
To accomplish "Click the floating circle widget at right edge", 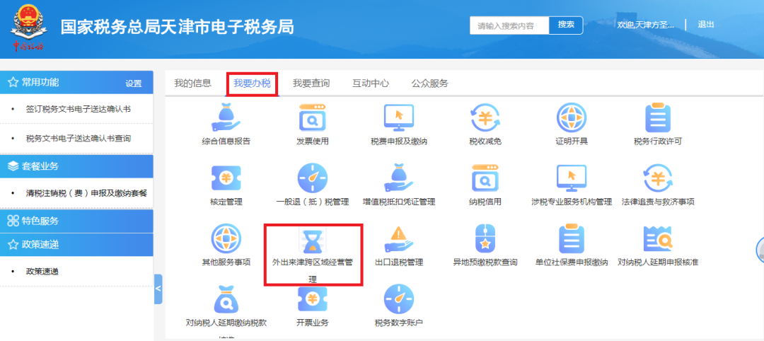I will [x=760, y=250].
